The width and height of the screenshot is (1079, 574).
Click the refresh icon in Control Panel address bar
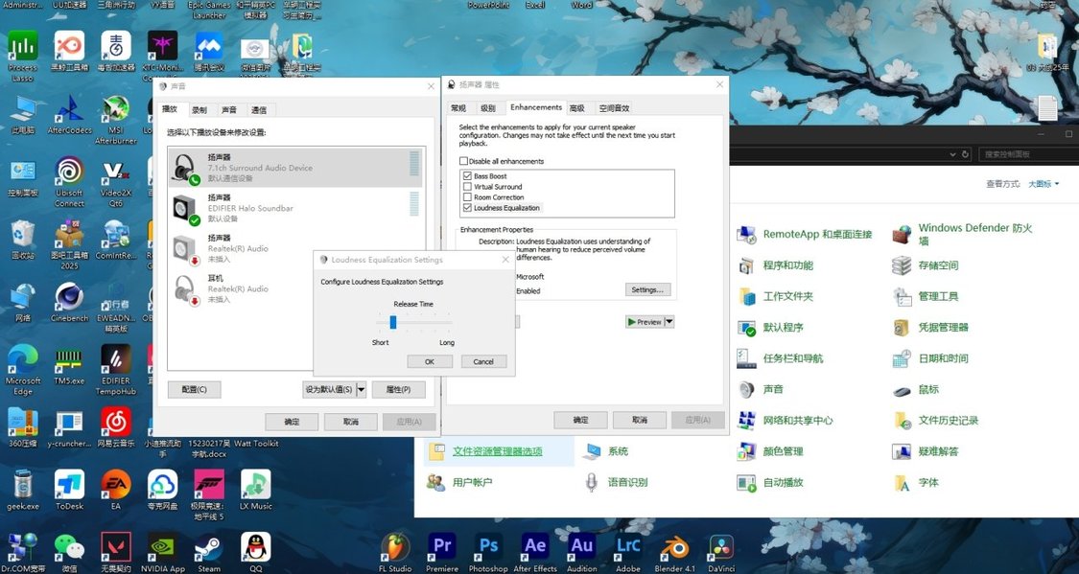click(966, 154)
